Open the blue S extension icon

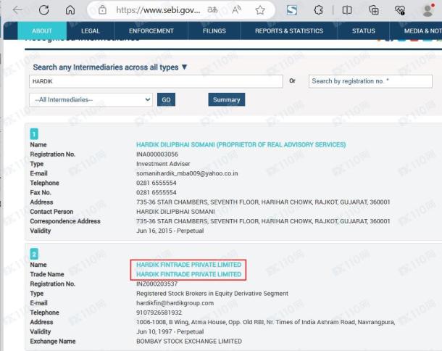point(292,10)
